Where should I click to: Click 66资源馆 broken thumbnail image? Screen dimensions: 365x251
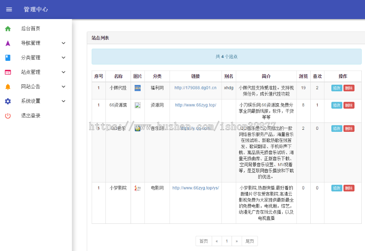tap(137, 105)
